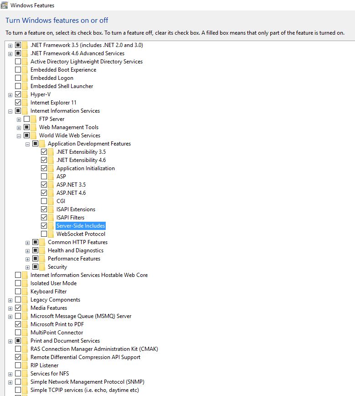Select the .NET Extensibility 4.6 label
Viewport: 355px width, 396px height.
(x=81, y=160)
